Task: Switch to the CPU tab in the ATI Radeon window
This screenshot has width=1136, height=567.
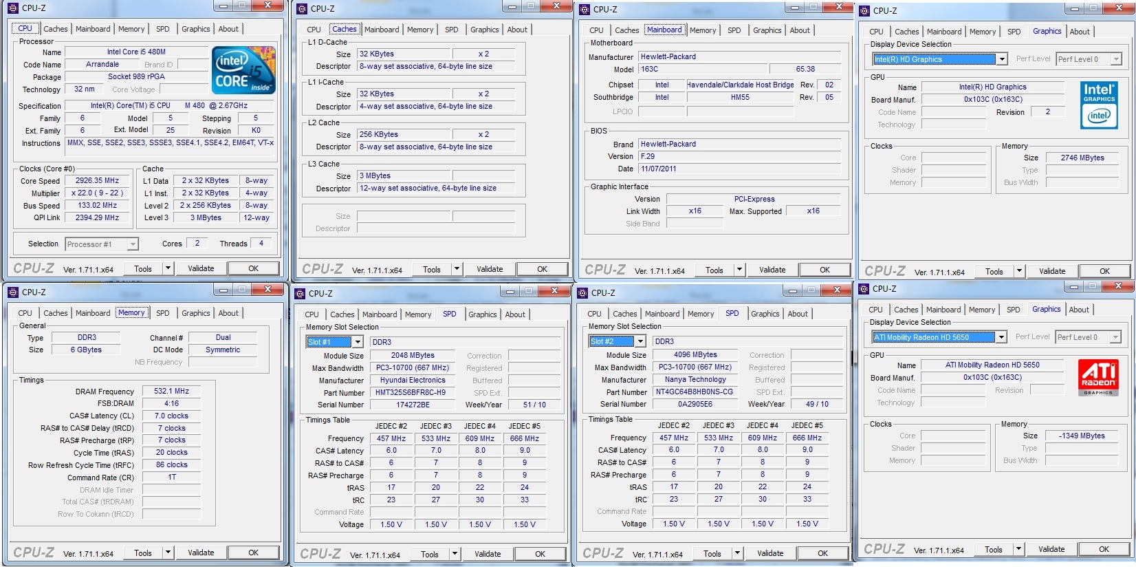Action: tap(875, 310)
